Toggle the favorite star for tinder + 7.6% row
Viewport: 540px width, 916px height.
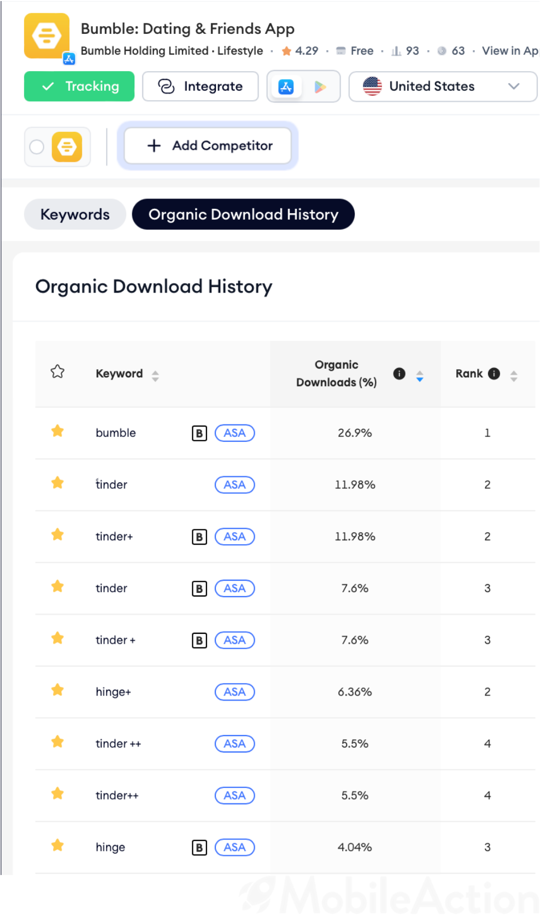57,639
